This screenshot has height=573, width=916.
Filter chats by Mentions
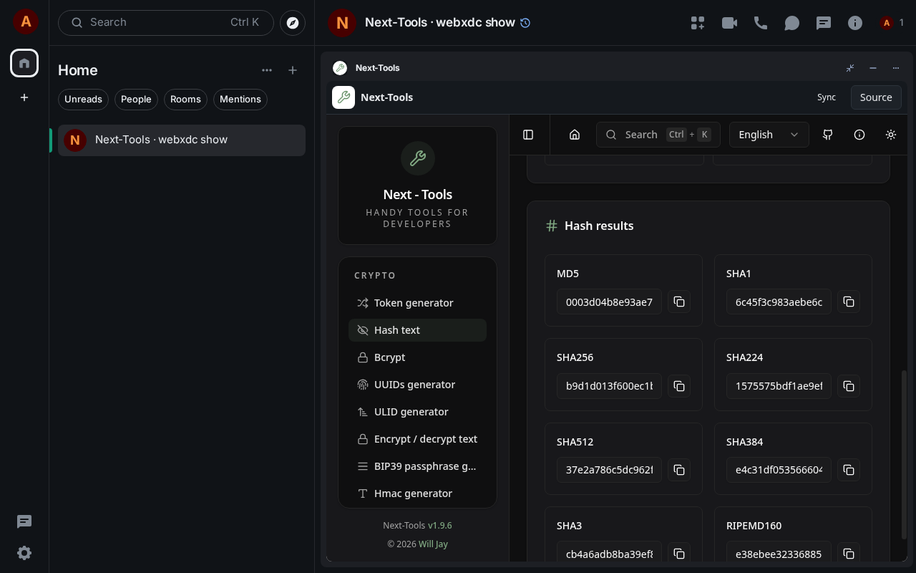pos(240,100)
